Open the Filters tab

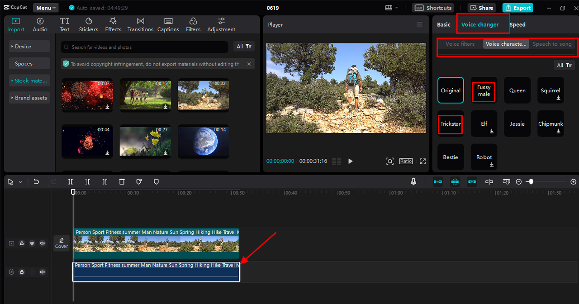(x=193, y=25)
